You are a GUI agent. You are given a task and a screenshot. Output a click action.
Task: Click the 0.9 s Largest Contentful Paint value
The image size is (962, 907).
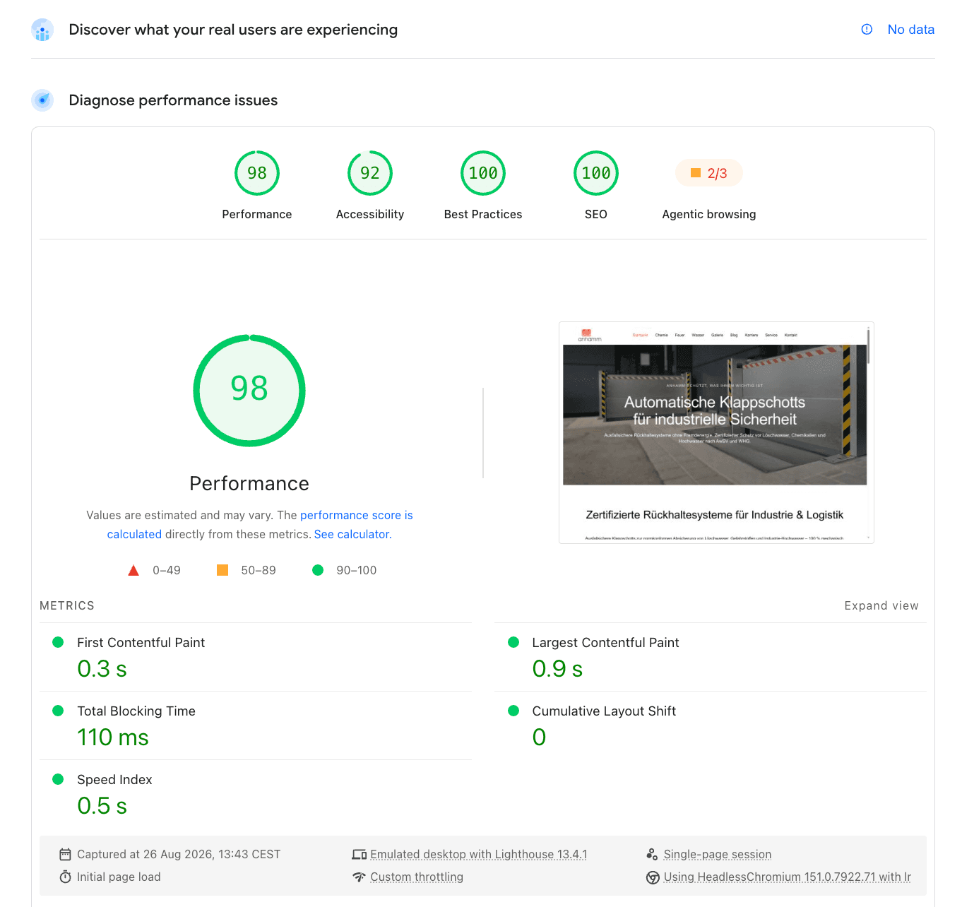point(557,668)
